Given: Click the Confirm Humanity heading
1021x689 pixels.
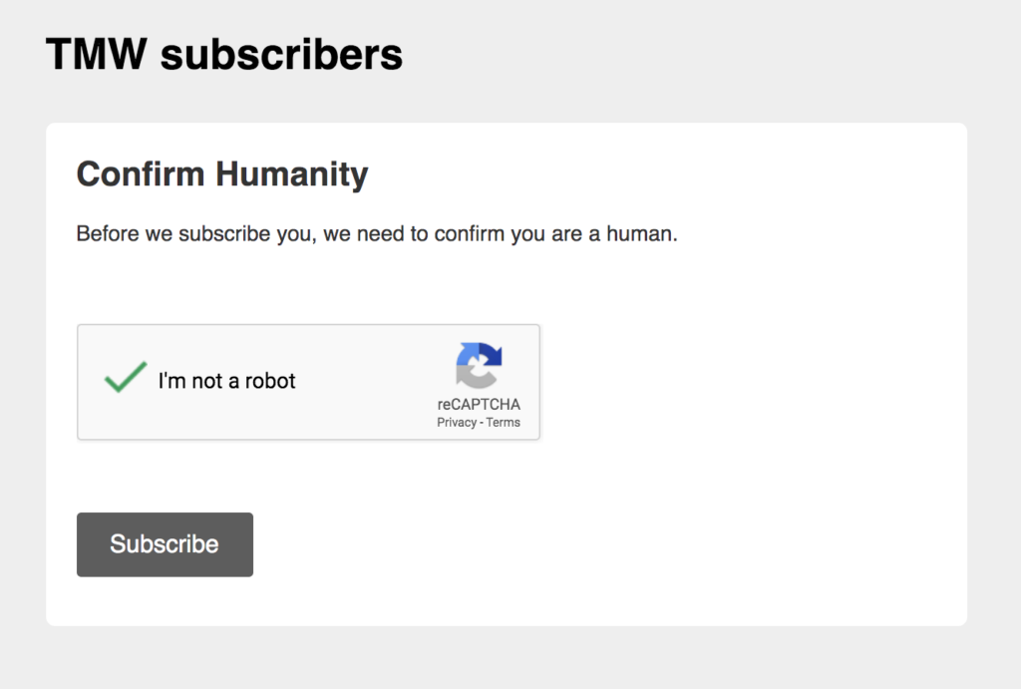Looking at the screenshot, I should (x=222, y=174).
